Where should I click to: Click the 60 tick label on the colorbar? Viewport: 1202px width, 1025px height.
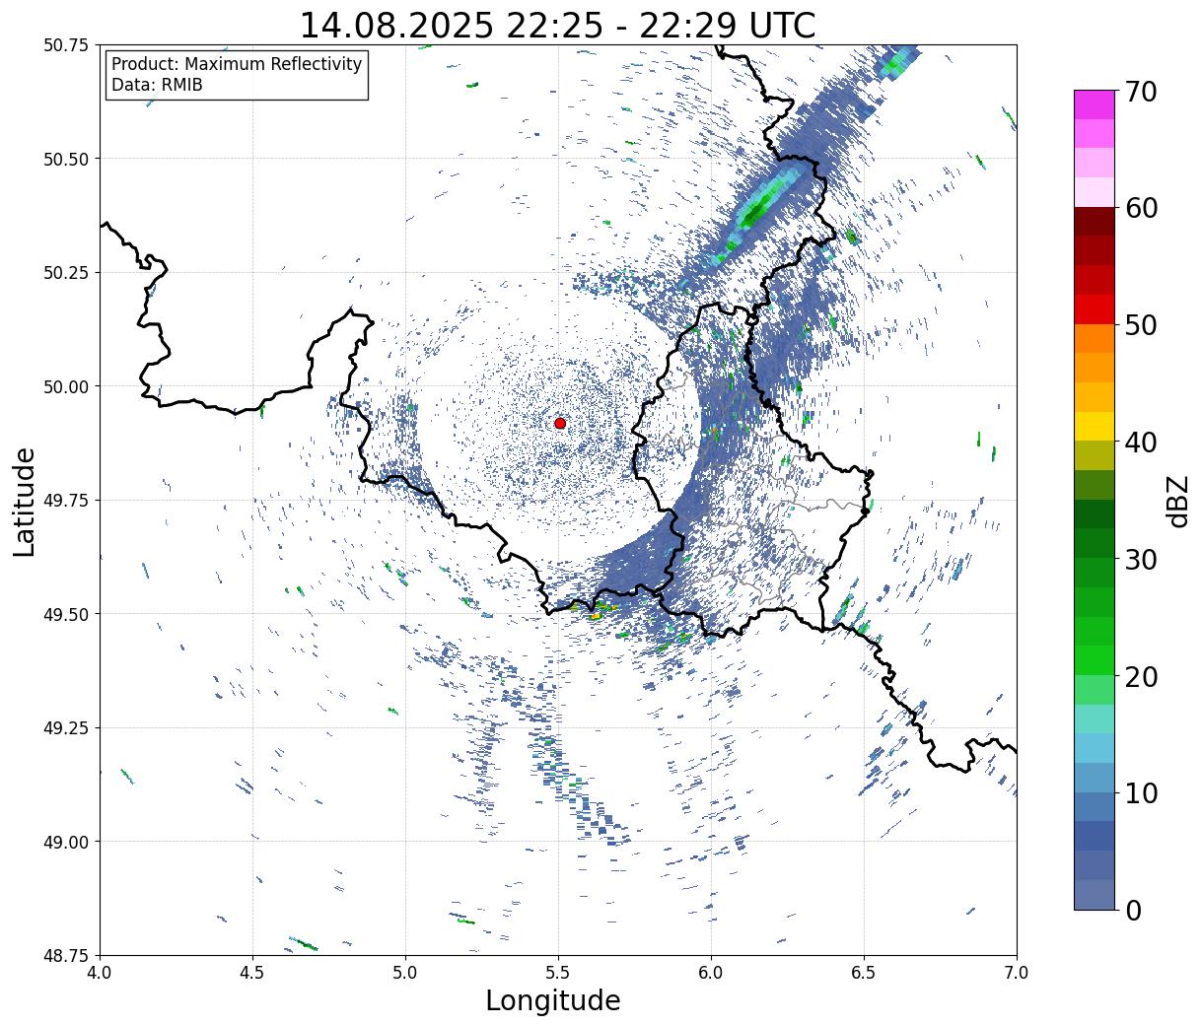[1140, 208]
